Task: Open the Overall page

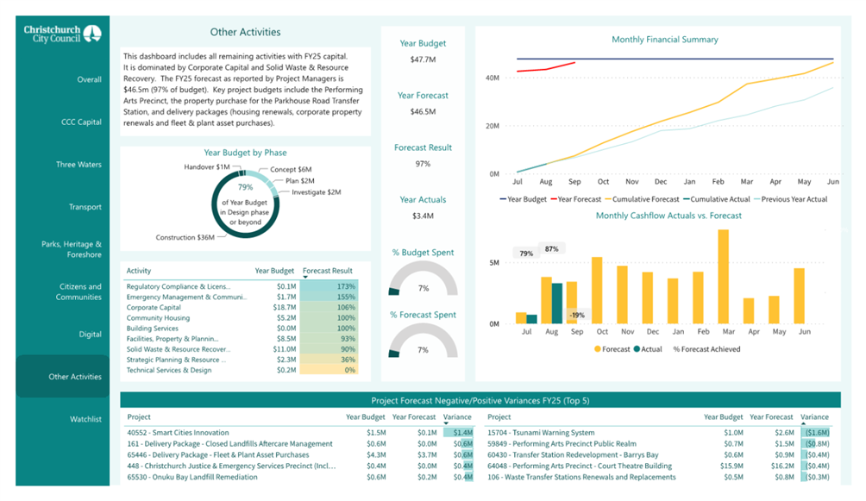Action: pos(89,79)
